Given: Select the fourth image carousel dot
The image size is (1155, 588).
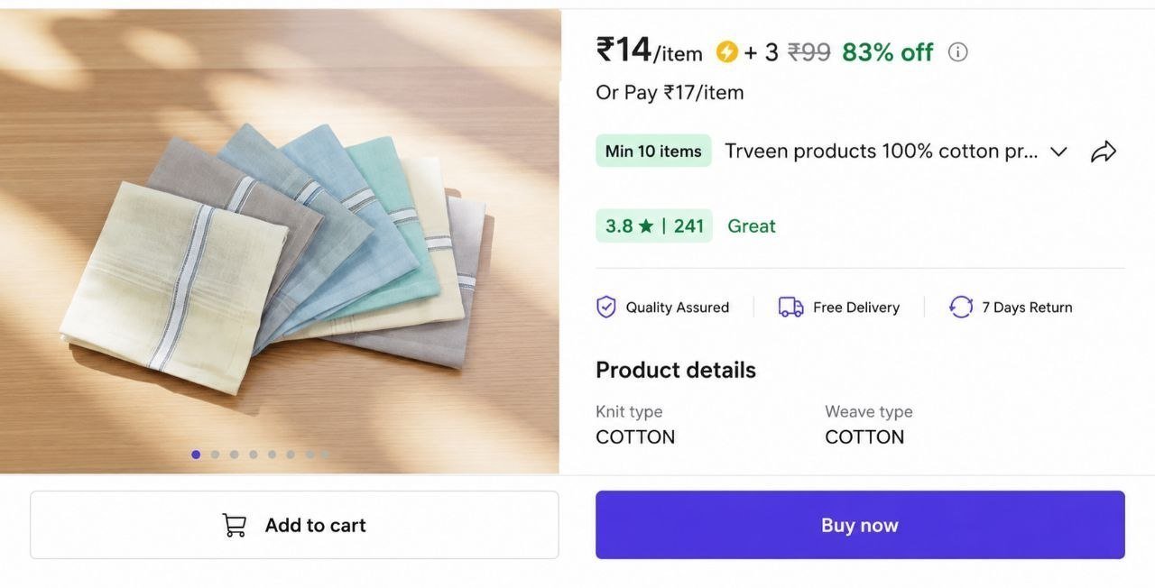Looking at the screenshot, I should [253, 455].
